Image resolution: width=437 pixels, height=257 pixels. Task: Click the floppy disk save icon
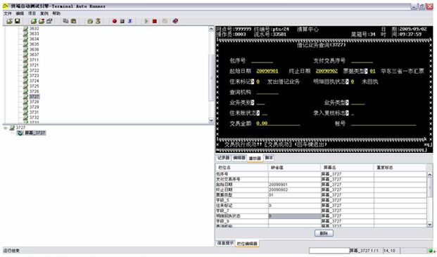click(x=18, y=21)
